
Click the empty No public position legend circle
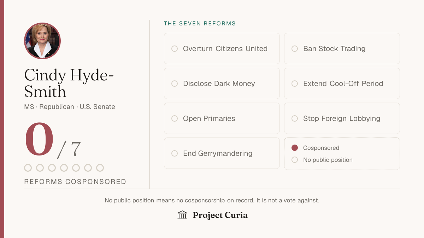(295, 160)
